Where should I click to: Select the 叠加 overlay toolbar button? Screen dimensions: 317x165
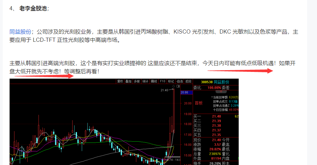pos(128,81)
